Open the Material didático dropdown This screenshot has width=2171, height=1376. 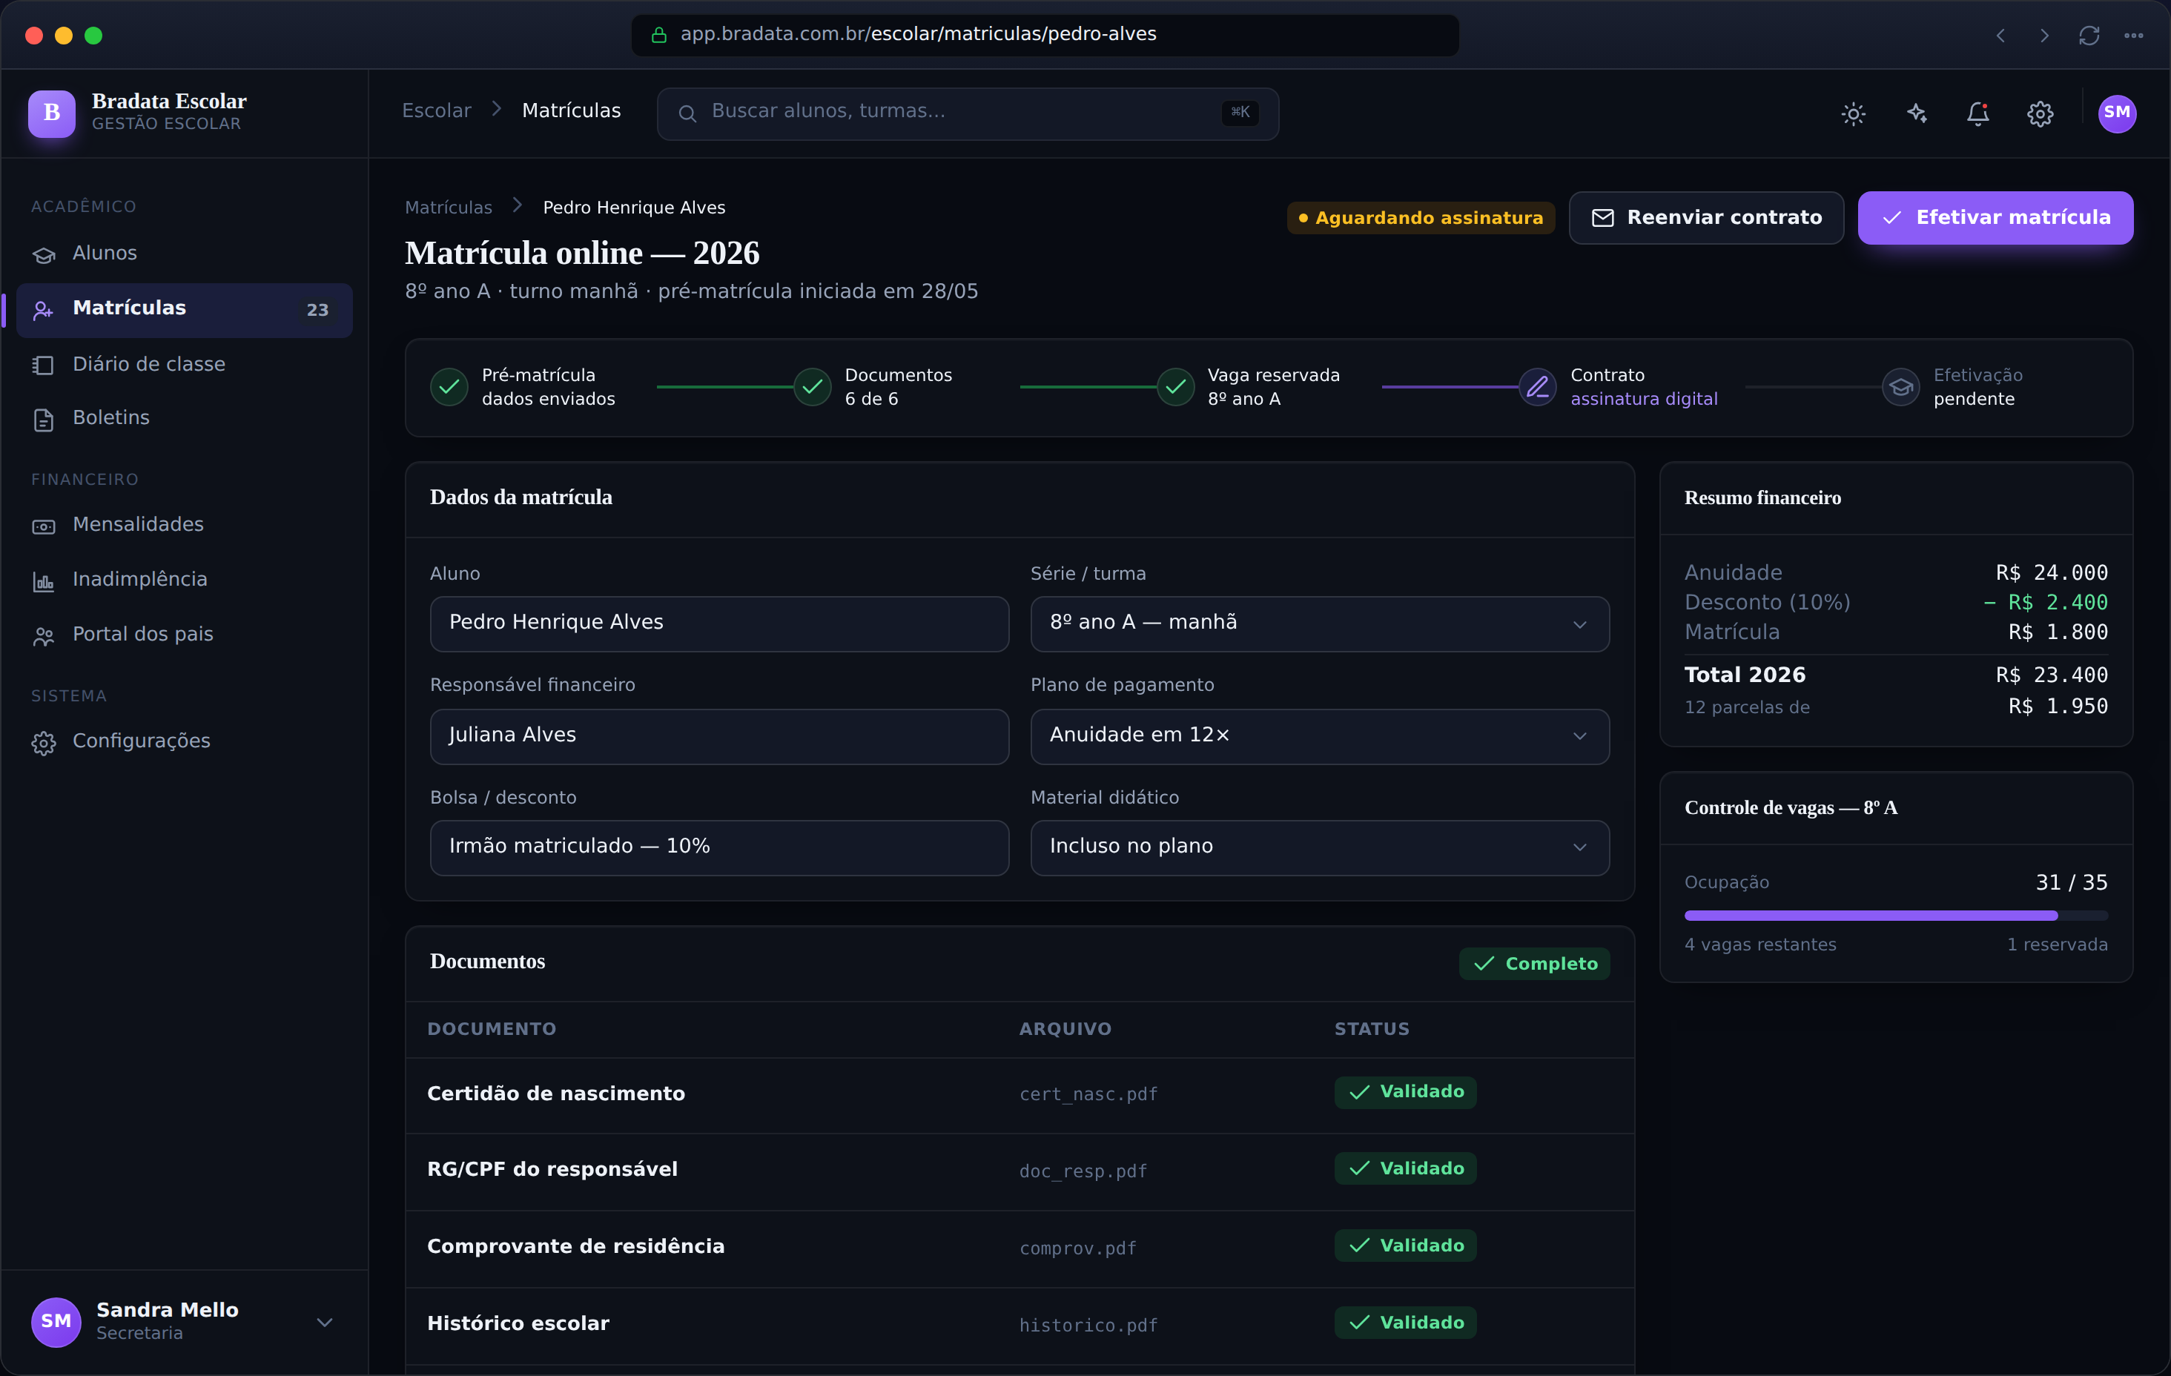[x=1319, y=847]
